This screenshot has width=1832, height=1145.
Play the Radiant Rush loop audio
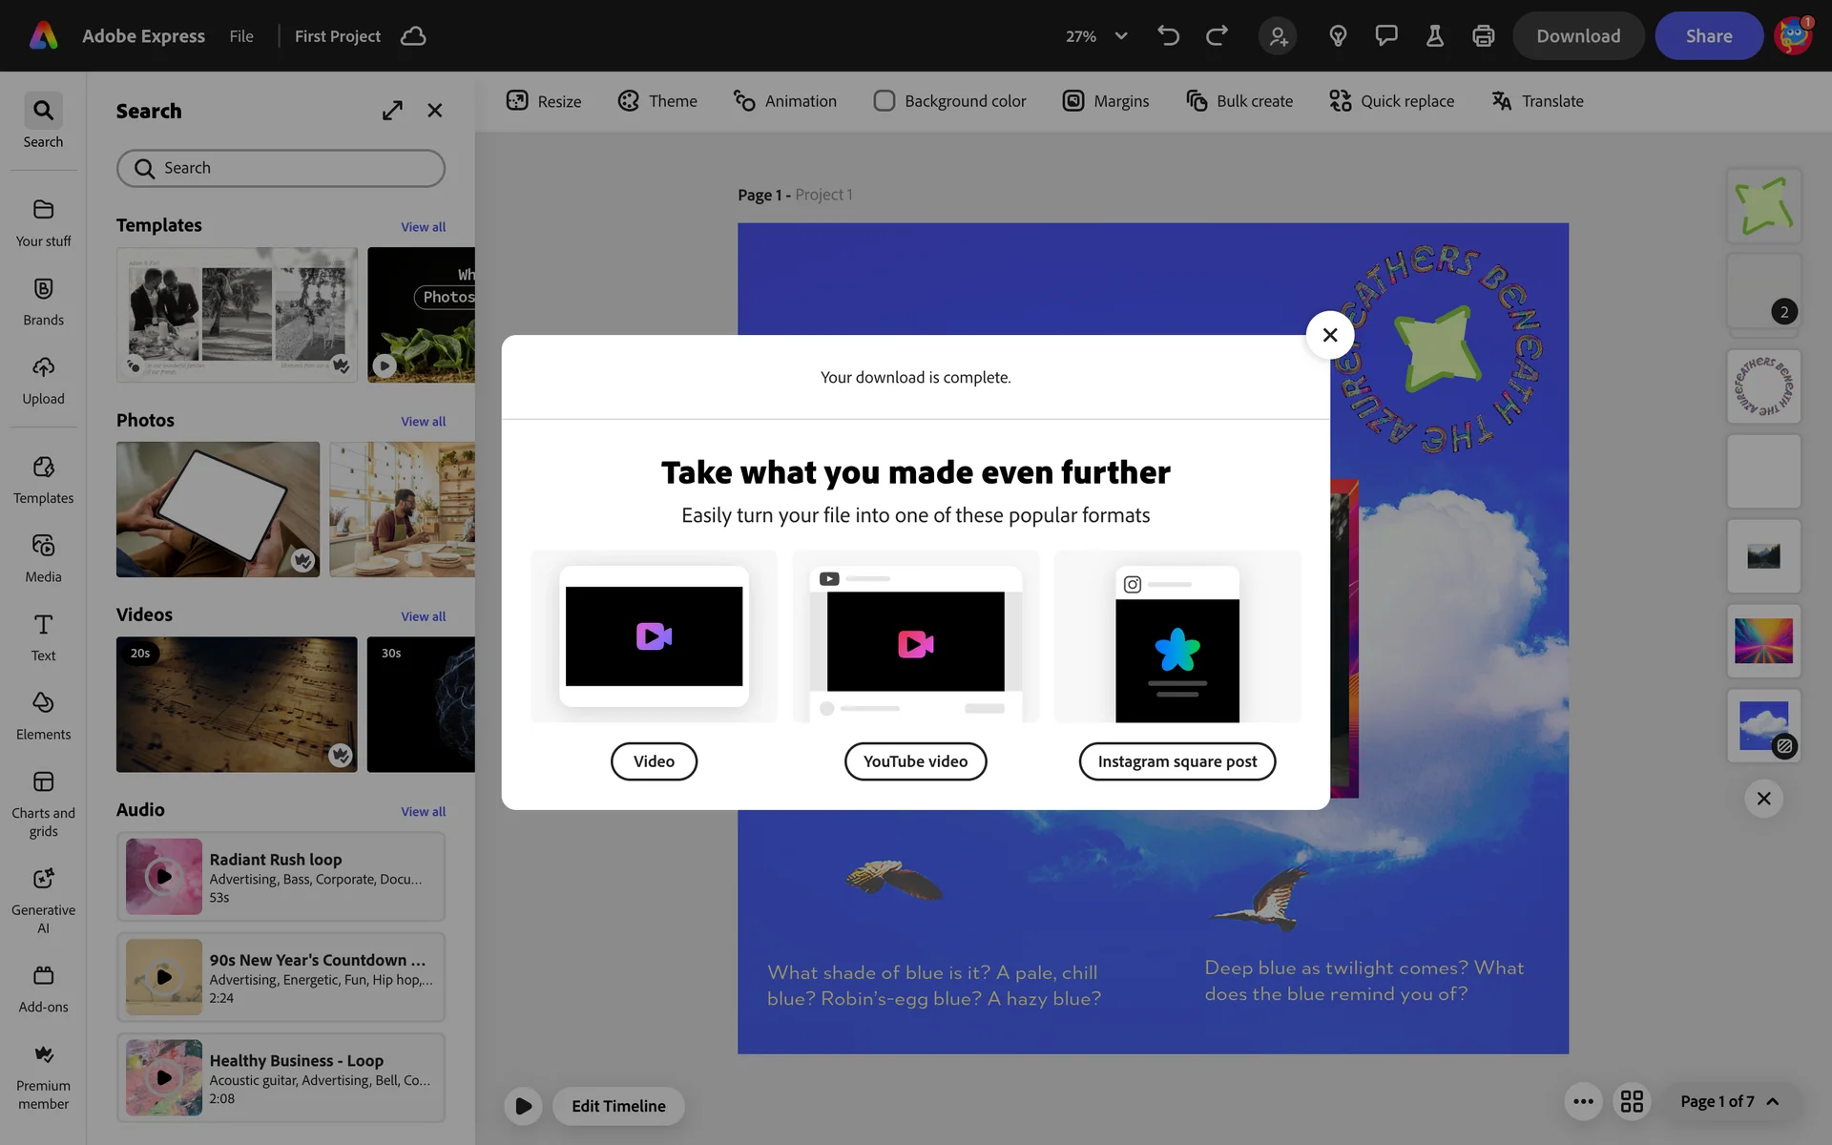pyautogui.click(x=164, y=876)
